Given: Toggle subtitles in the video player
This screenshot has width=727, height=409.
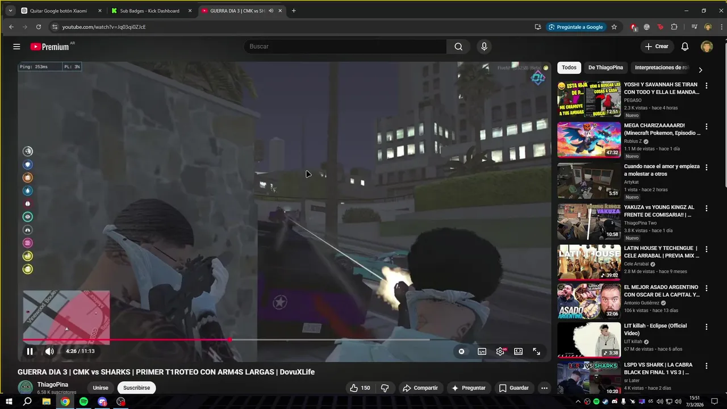Looking at the screenshot, I should click(x=482, y=352).
